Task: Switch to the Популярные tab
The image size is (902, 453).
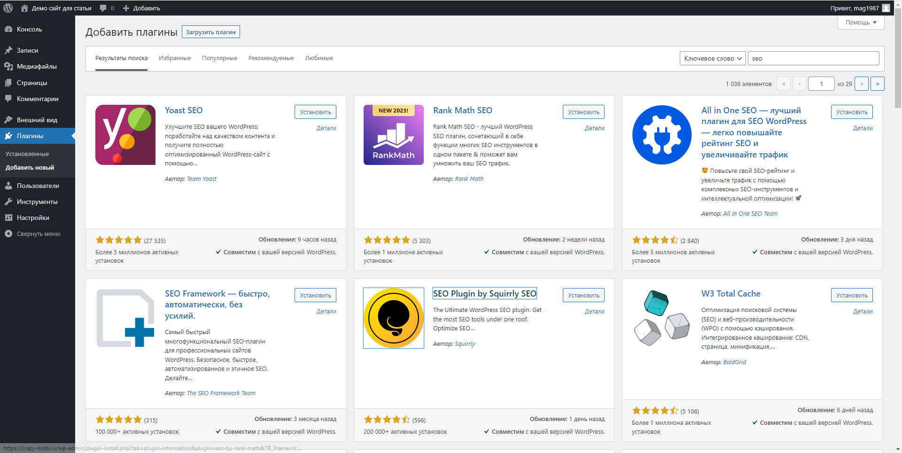Action: 219,58
